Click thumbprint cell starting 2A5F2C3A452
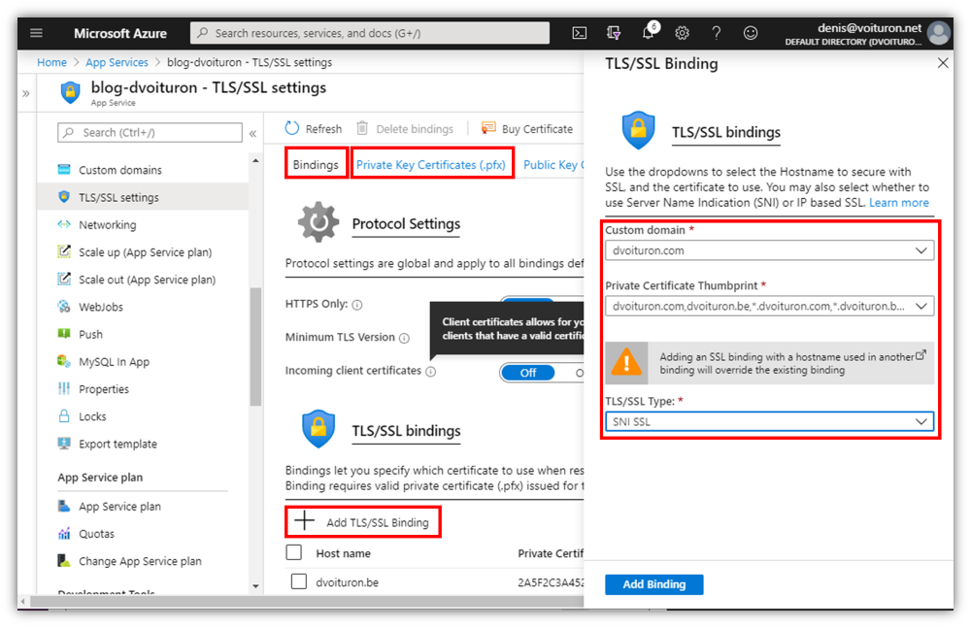Viewport: 971px width, 628px height. tap(551, 582)
